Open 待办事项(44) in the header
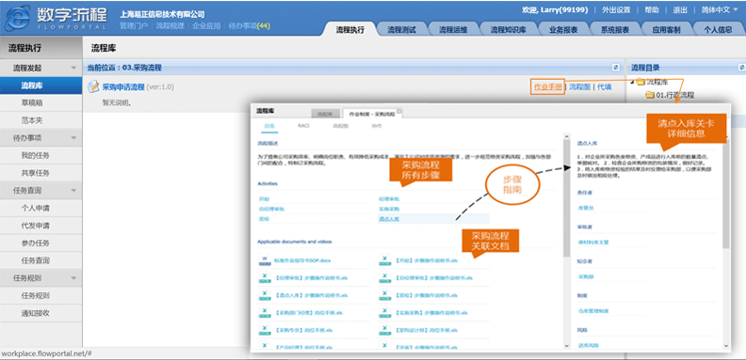Viewport: 746px width, 360px height. [x=250, y=26]
